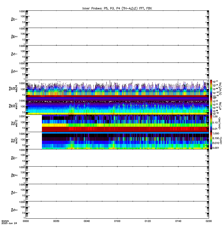The height and width of the screenshot is (238, 223).
Task: Click the 'the ffr 1' panel axis label
Action: tap(14, 158)
